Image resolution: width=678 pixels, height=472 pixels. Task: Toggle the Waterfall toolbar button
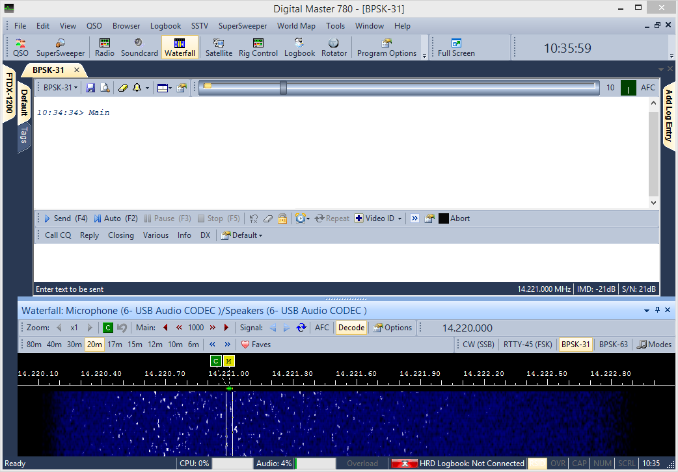180,47
